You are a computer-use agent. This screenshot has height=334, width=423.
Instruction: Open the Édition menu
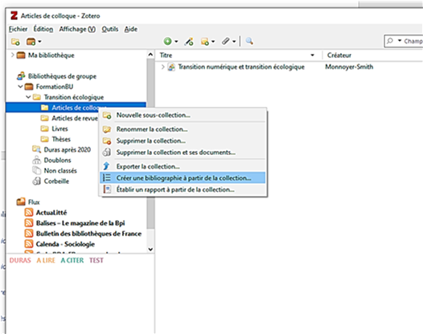click(x=43, y=29)
